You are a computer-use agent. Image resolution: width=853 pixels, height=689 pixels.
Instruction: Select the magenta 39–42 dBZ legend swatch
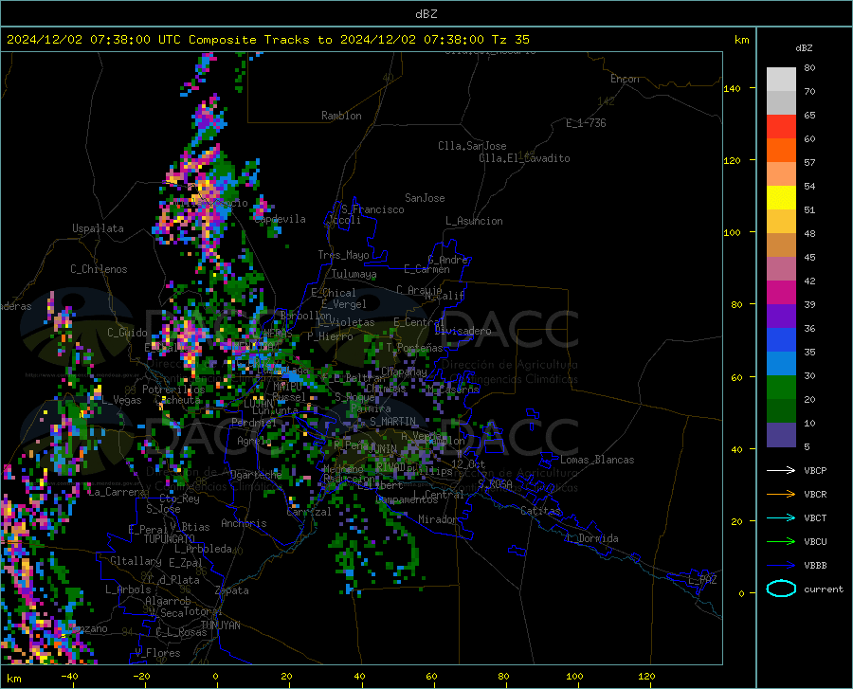tap(781, 293)
